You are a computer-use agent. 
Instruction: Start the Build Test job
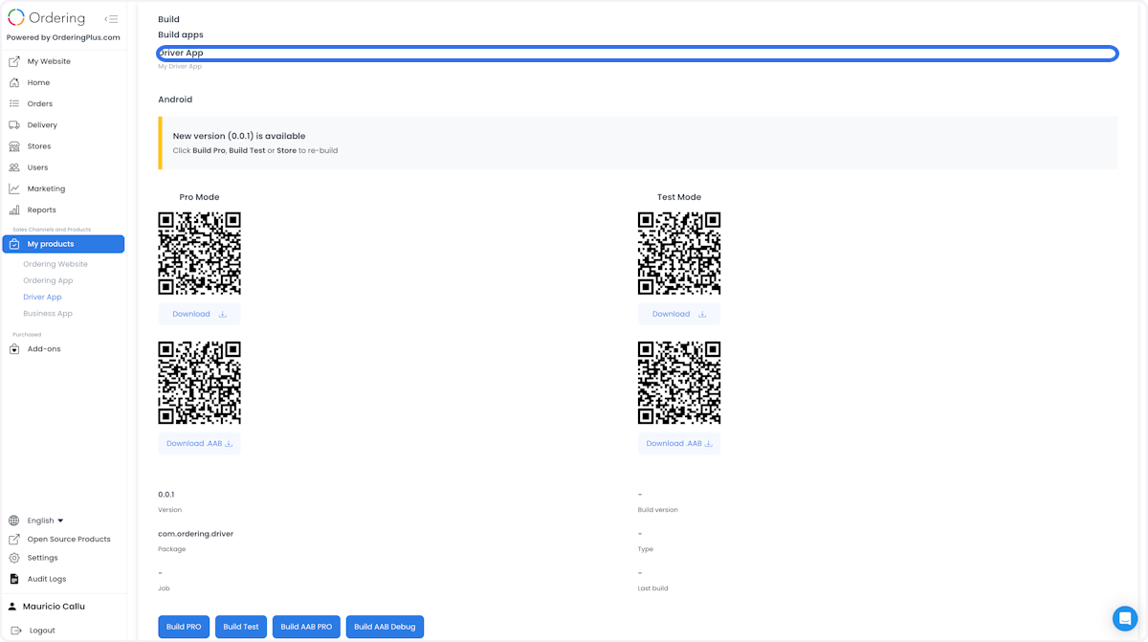[x=241, y=627]
